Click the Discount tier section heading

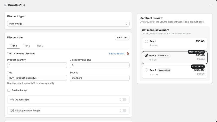click(x=15, y=37)
